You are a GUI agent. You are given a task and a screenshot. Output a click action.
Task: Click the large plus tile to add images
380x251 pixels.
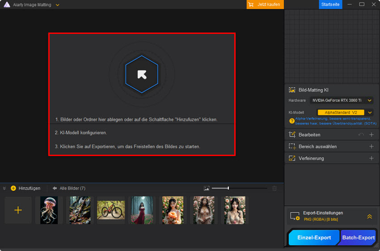(18, 210)
